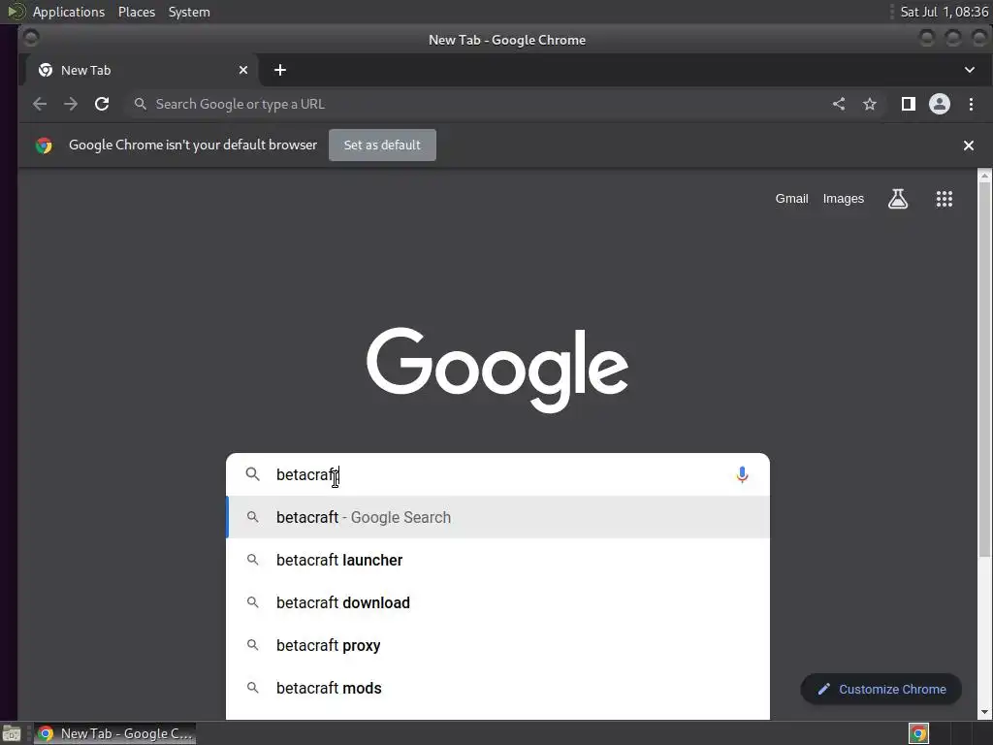Click Set as default button

click(382, 146)
